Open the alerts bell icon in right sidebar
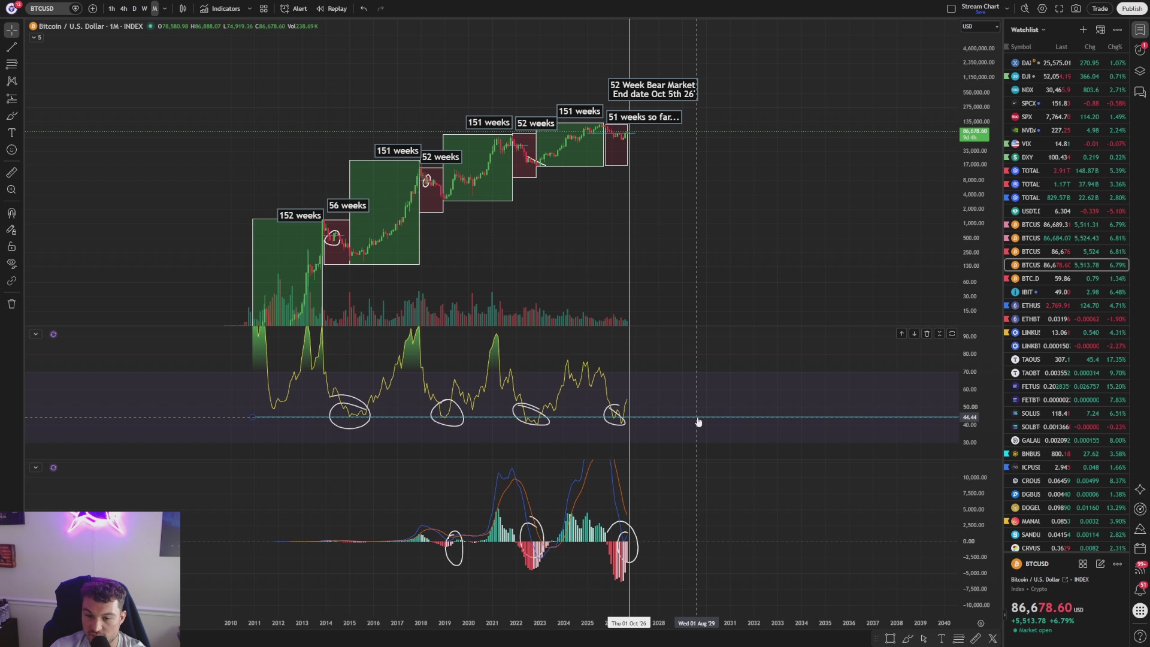Image resolution: width=1150 pixels, height=647 pixels. [1140, 50]
